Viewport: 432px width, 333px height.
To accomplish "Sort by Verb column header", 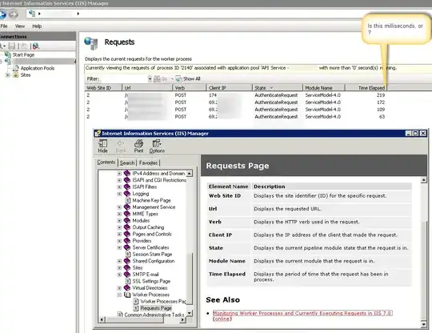I will point(190,88).
